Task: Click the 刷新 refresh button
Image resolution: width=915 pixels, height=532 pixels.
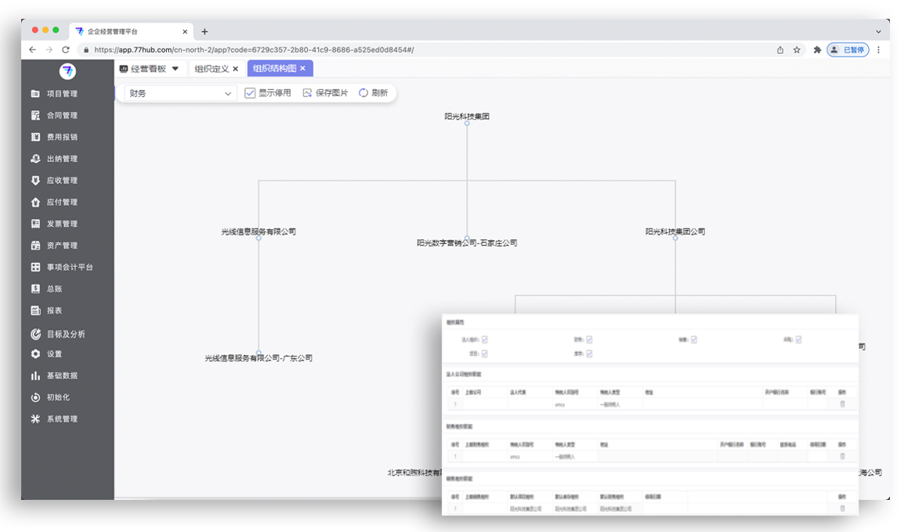Action: click(374, 93)
